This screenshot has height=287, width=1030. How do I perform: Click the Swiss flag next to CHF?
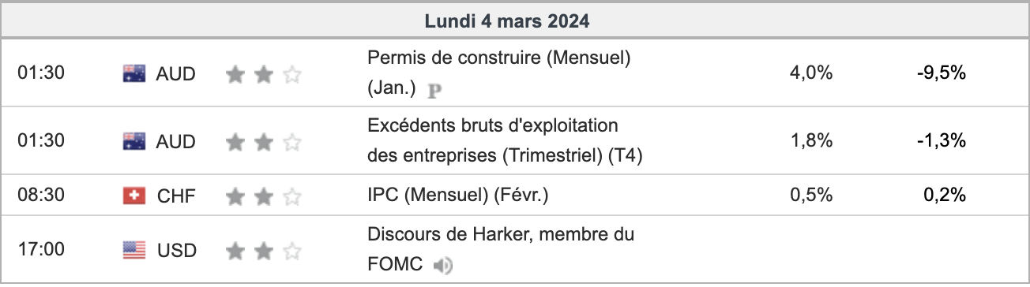tap(134, 196)
